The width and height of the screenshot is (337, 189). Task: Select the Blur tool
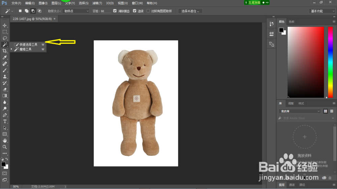pos(4,102)
